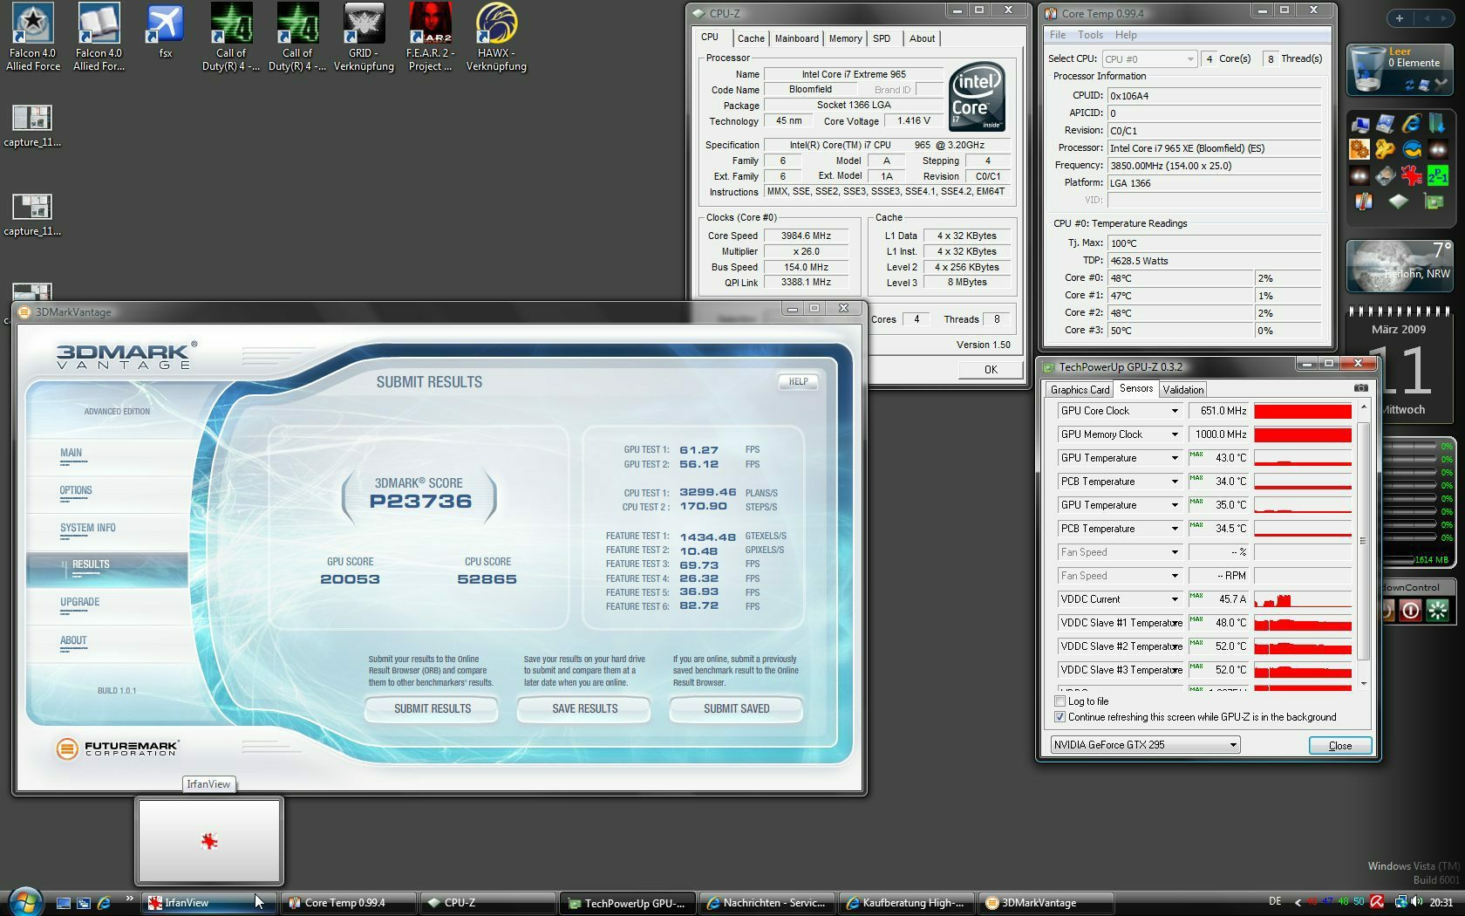Open the Recycle Bin gadget in sidebar
The width and height of the screenshot is (1465, 916).
pyautogui.click(x=1399, y=69)
